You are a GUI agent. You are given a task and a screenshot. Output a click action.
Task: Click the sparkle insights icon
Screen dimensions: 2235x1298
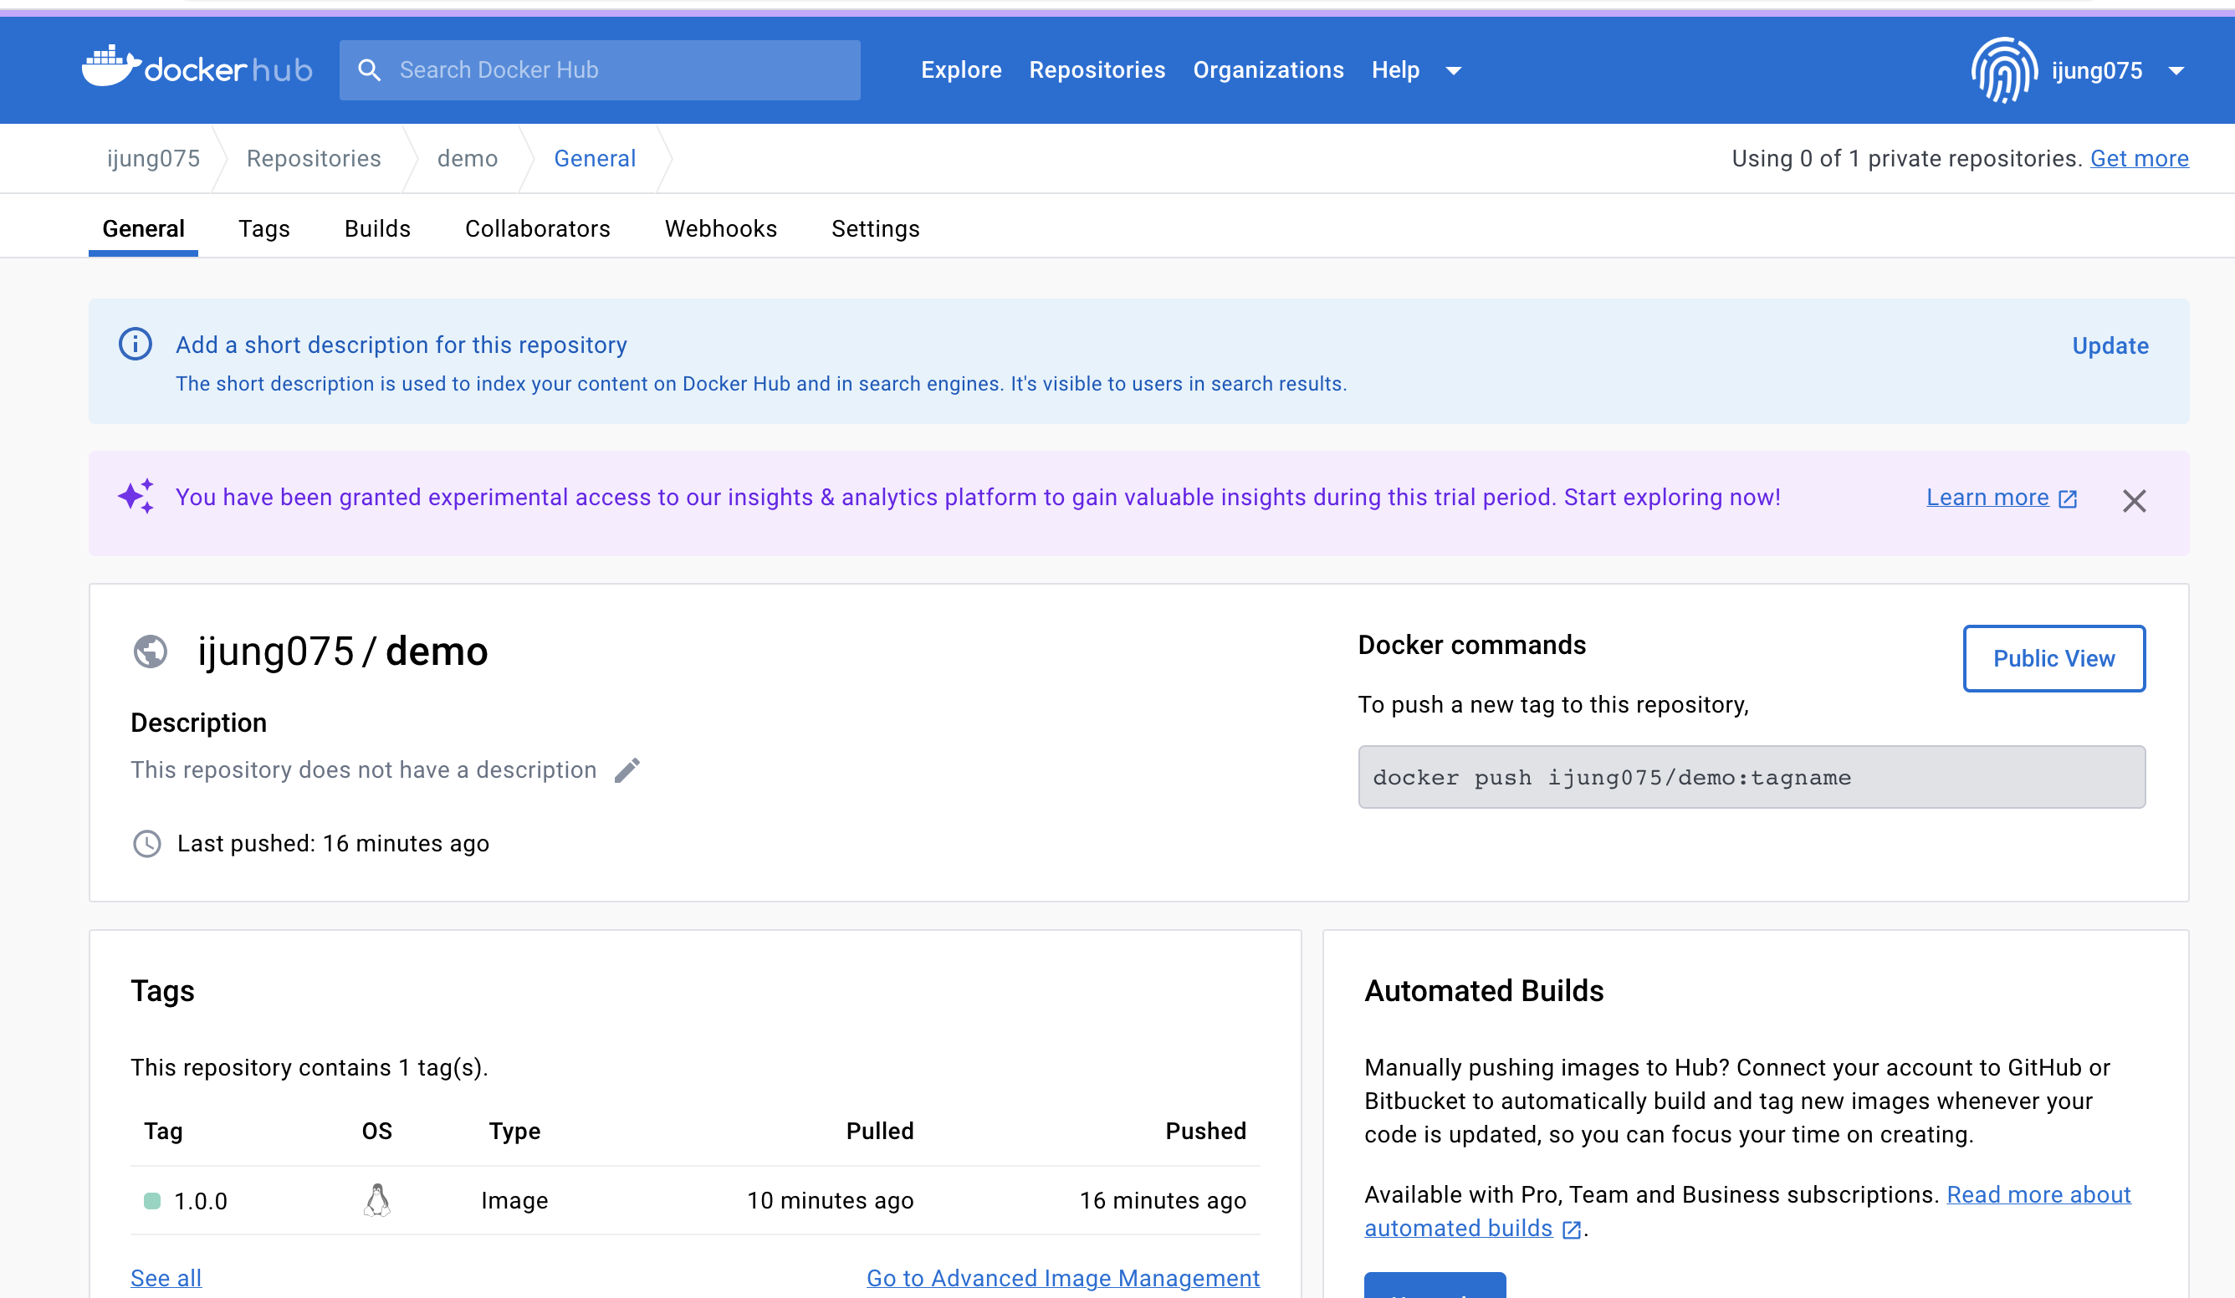point(136,497)
